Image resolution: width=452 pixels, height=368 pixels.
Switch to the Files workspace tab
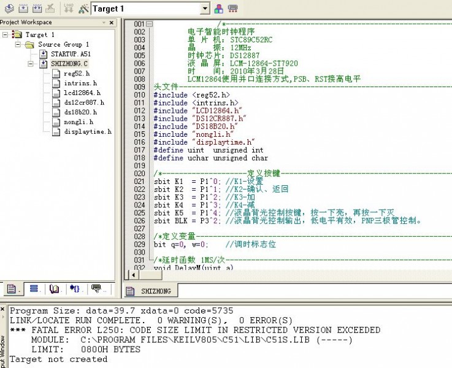tap(12, 289)
